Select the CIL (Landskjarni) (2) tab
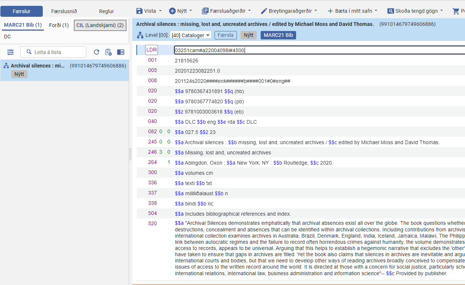 tap(100, 25)
